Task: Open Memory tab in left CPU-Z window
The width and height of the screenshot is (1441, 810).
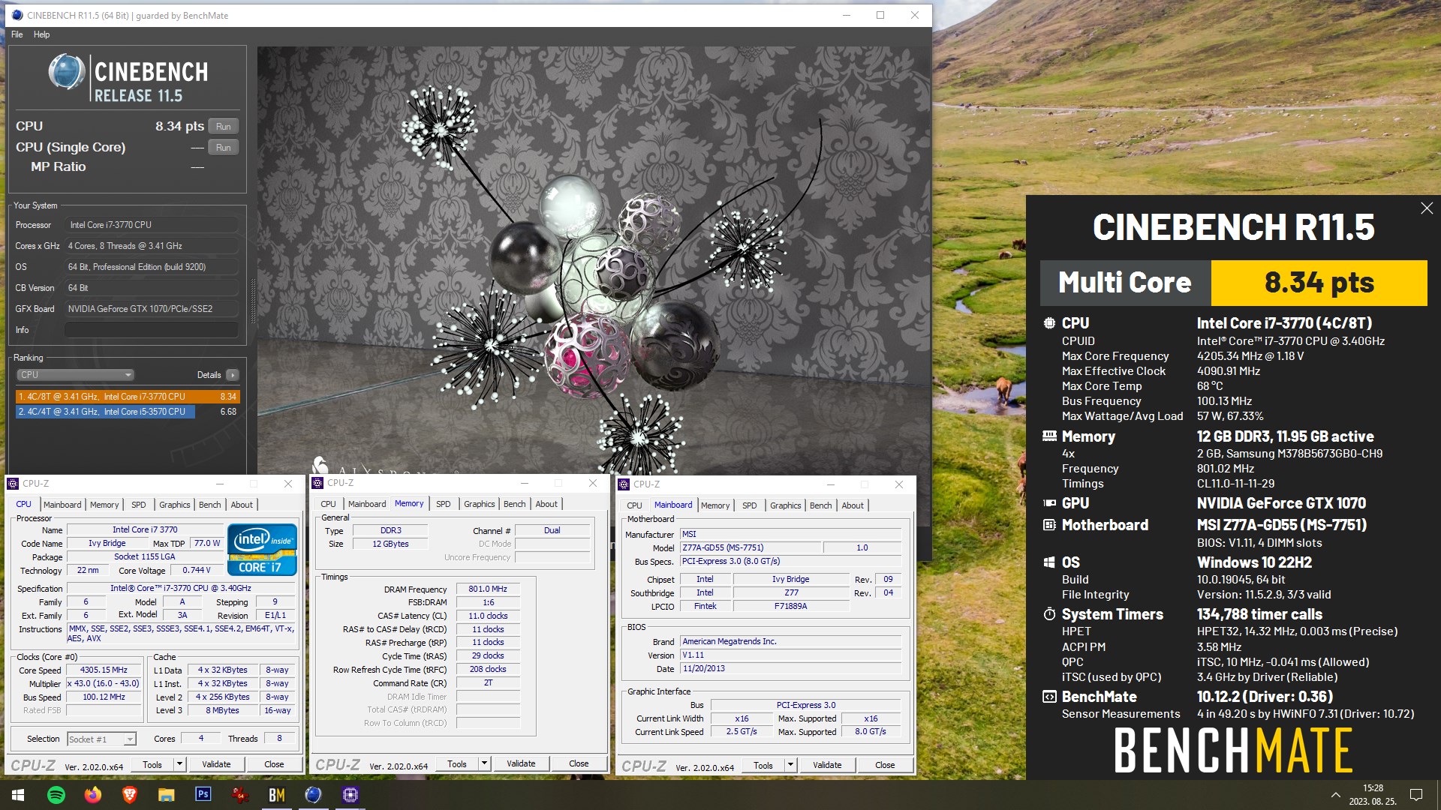Action: pos(104,505)
